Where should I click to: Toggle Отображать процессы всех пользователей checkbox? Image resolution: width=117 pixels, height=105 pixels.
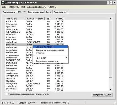[x=6, y=94]
